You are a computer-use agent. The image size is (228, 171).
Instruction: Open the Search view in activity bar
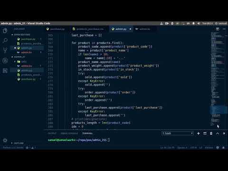click(5, 40)
